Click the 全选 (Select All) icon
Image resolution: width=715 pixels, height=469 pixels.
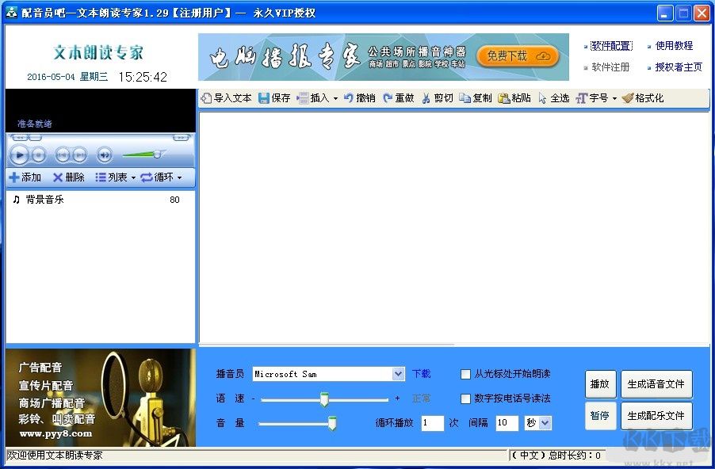tap(555, 98)
